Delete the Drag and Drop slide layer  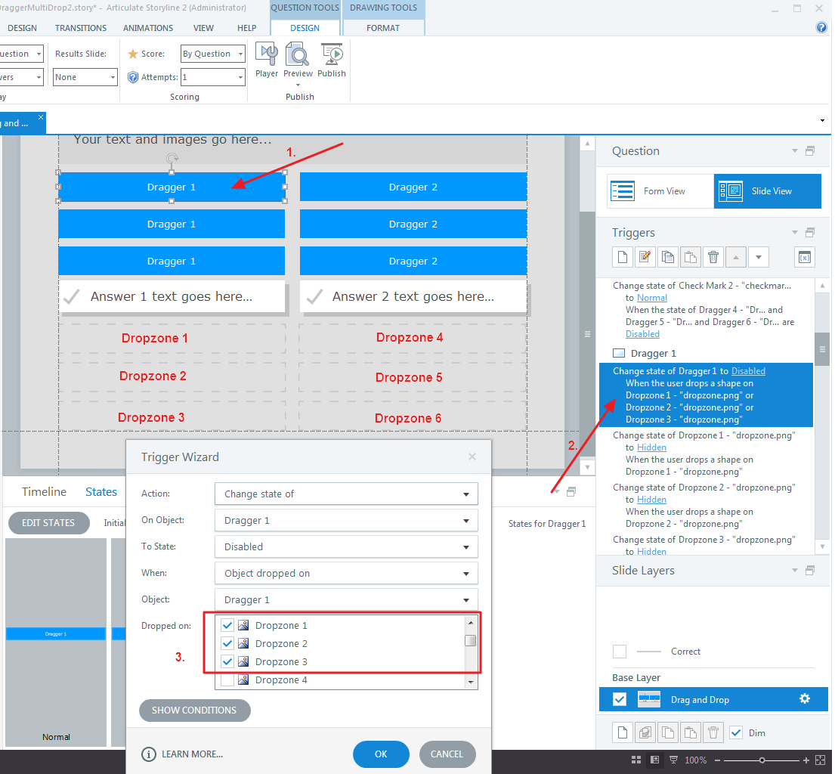tap(713, 732)
